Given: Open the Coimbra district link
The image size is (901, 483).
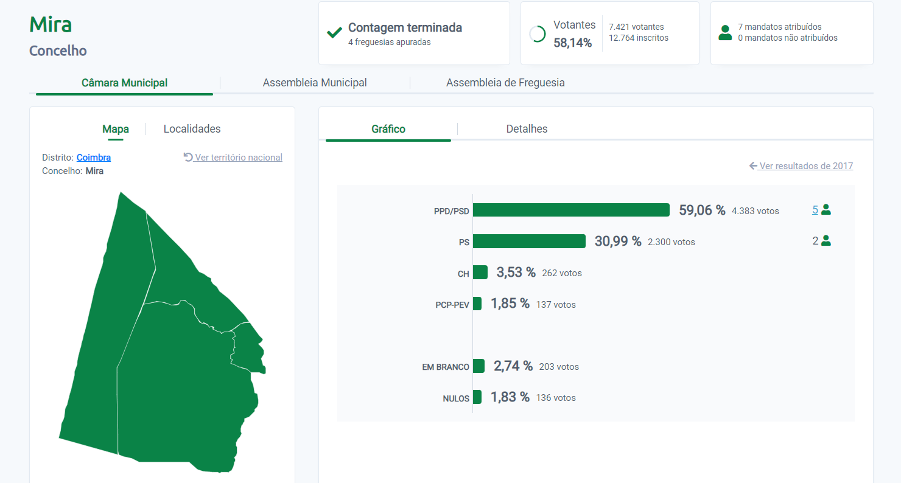Looking at the screenshot, I should click(x=94, y=158).
